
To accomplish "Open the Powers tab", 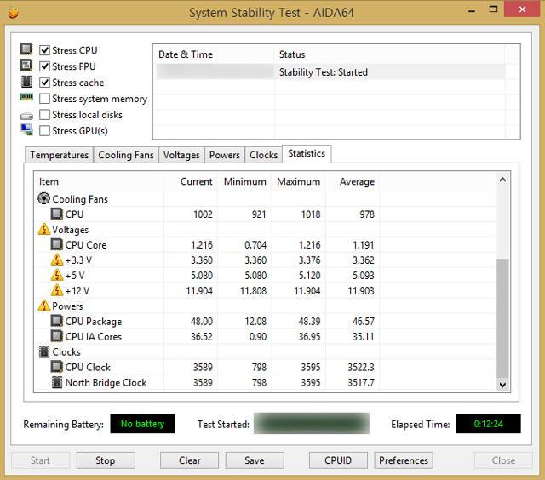I will coord(225,155).
